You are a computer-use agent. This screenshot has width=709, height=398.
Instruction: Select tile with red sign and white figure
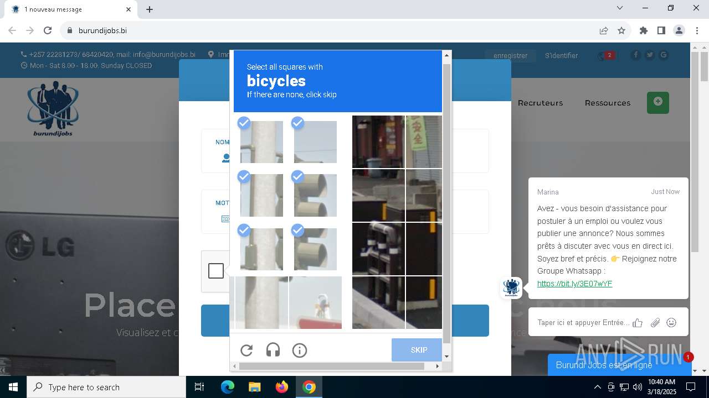315,303
